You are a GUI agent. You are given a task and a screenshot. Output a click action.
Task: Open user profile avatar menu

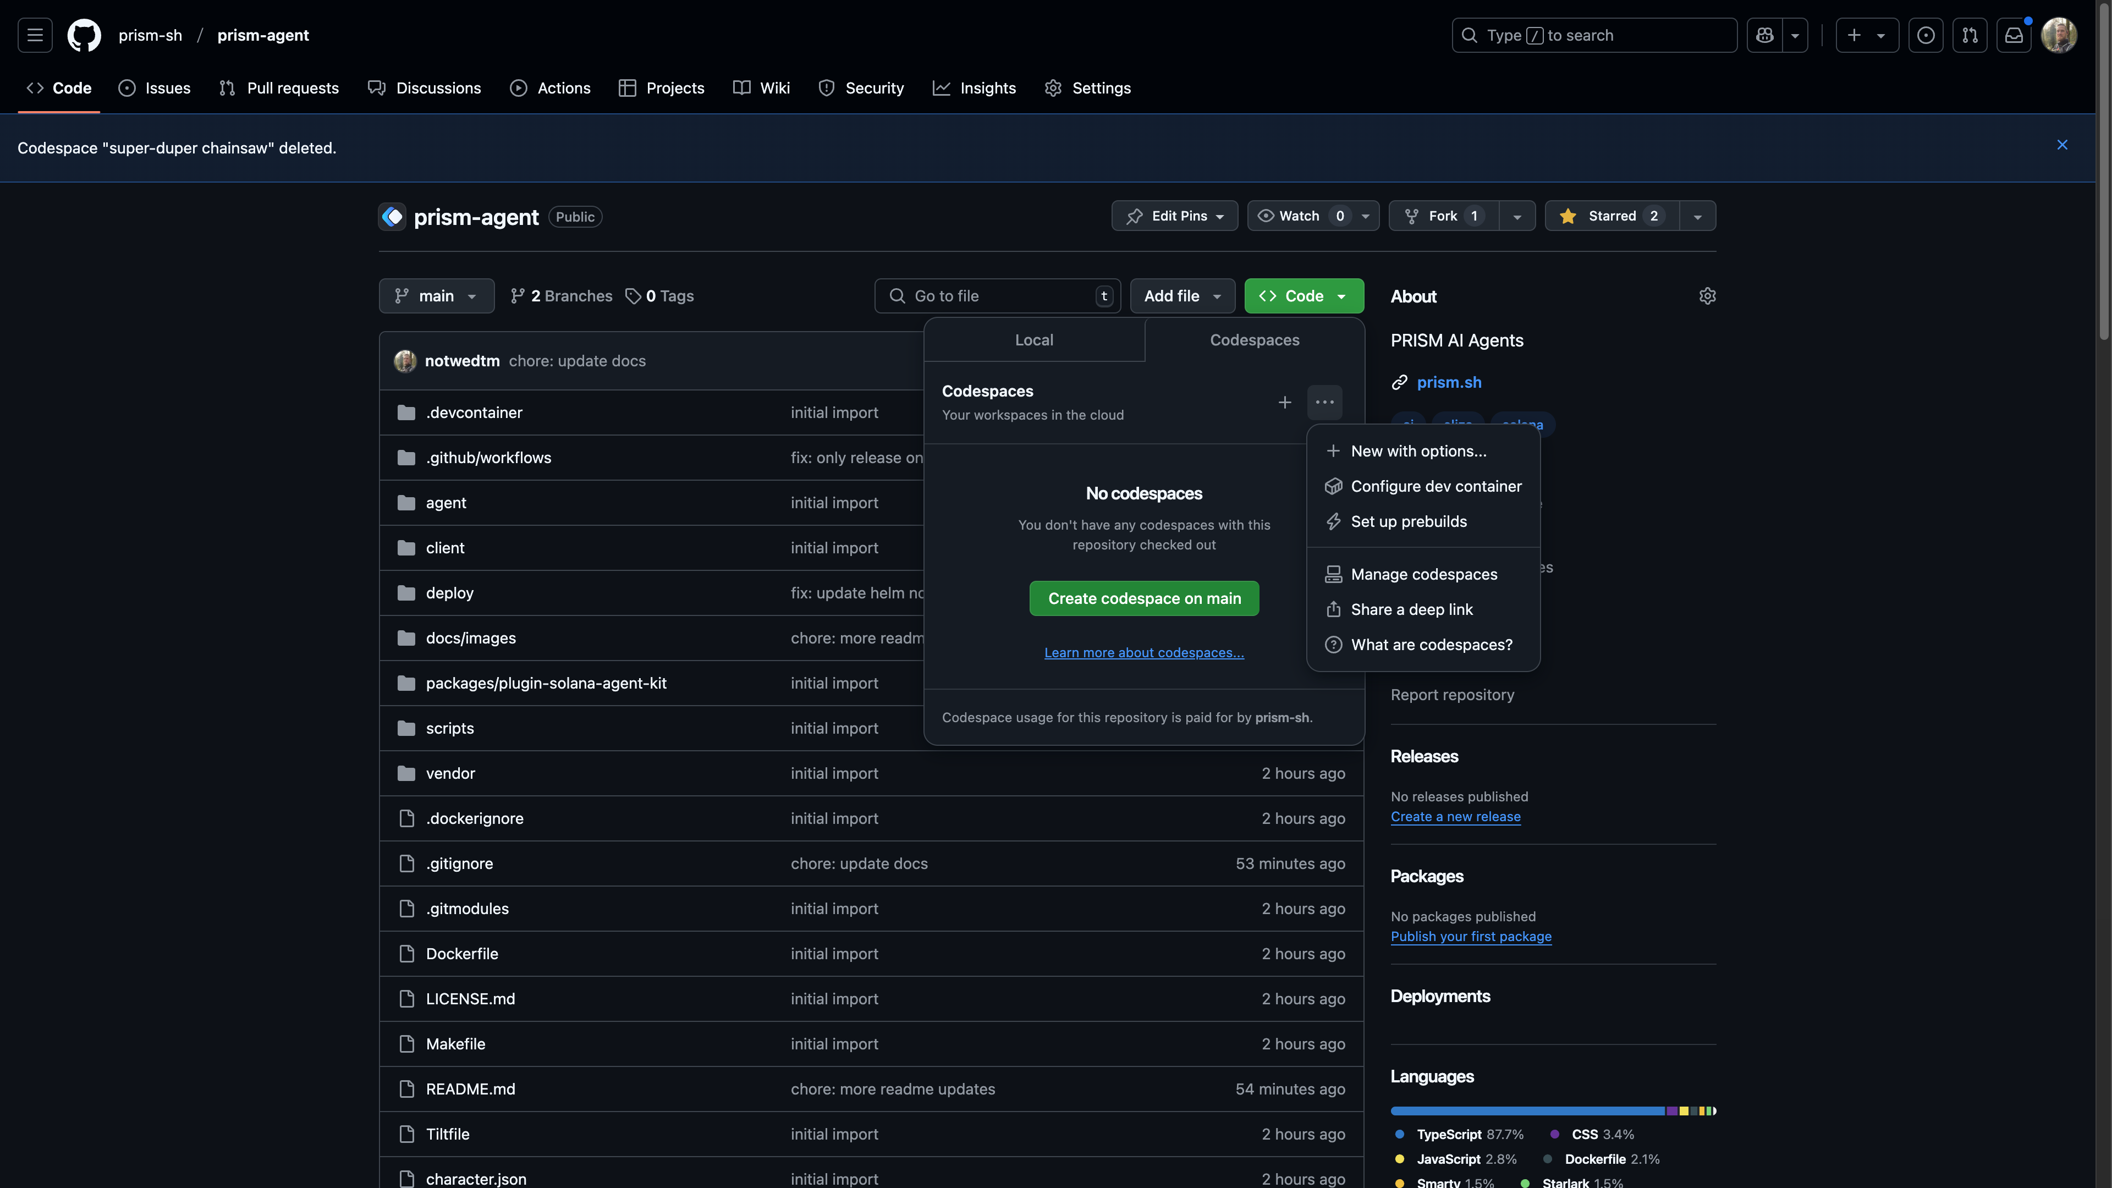click(2059, 35)
